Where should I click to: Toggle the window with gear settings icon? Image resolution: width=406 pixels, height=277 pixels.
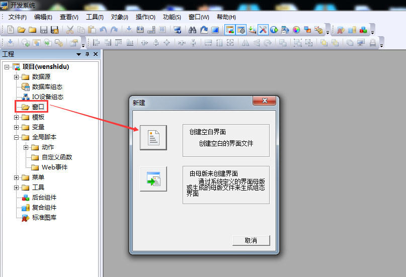click(x=241, y=30)
